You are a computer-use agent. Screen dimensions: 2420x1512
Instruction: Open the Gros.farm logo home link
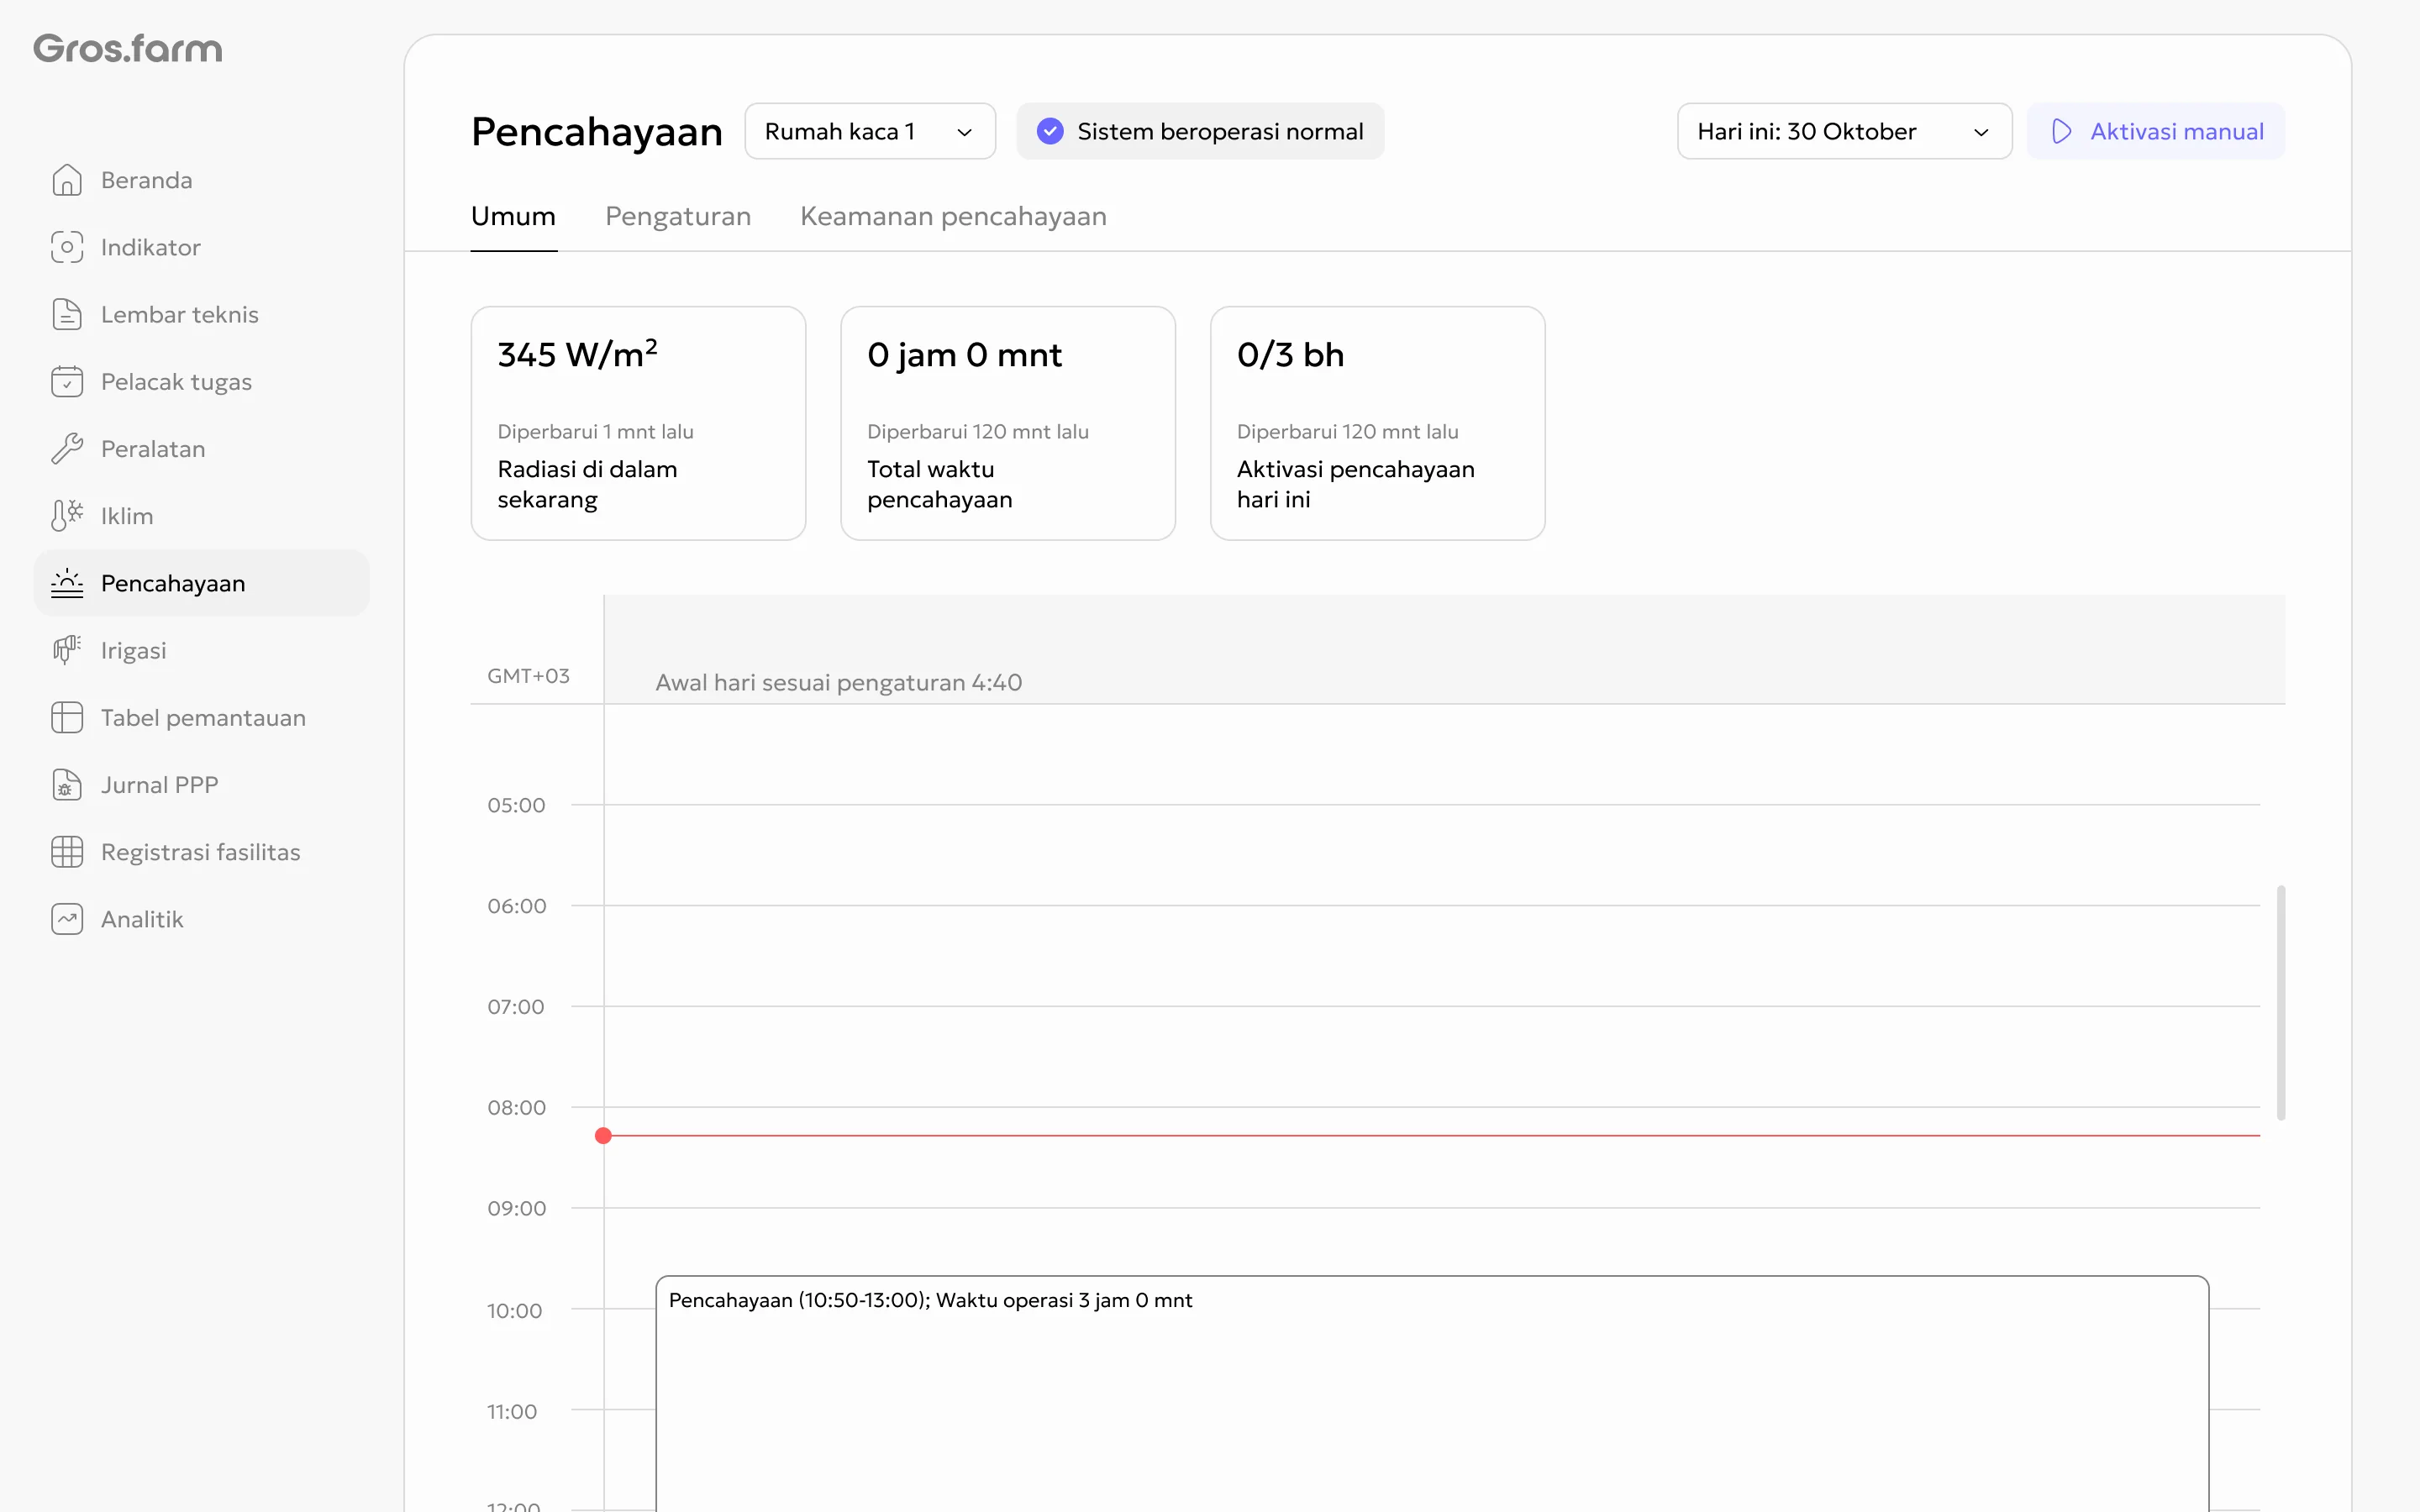128,48
